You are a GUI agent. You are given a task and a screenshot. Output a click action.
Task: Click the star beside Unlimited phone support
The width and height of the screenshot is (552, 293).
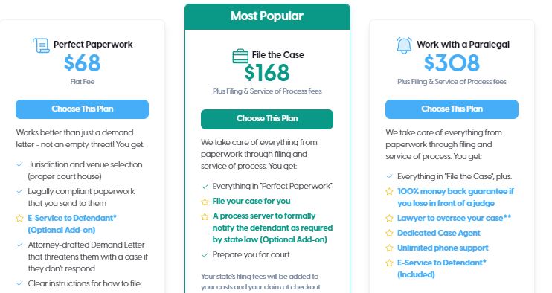(x=389, y=248)
